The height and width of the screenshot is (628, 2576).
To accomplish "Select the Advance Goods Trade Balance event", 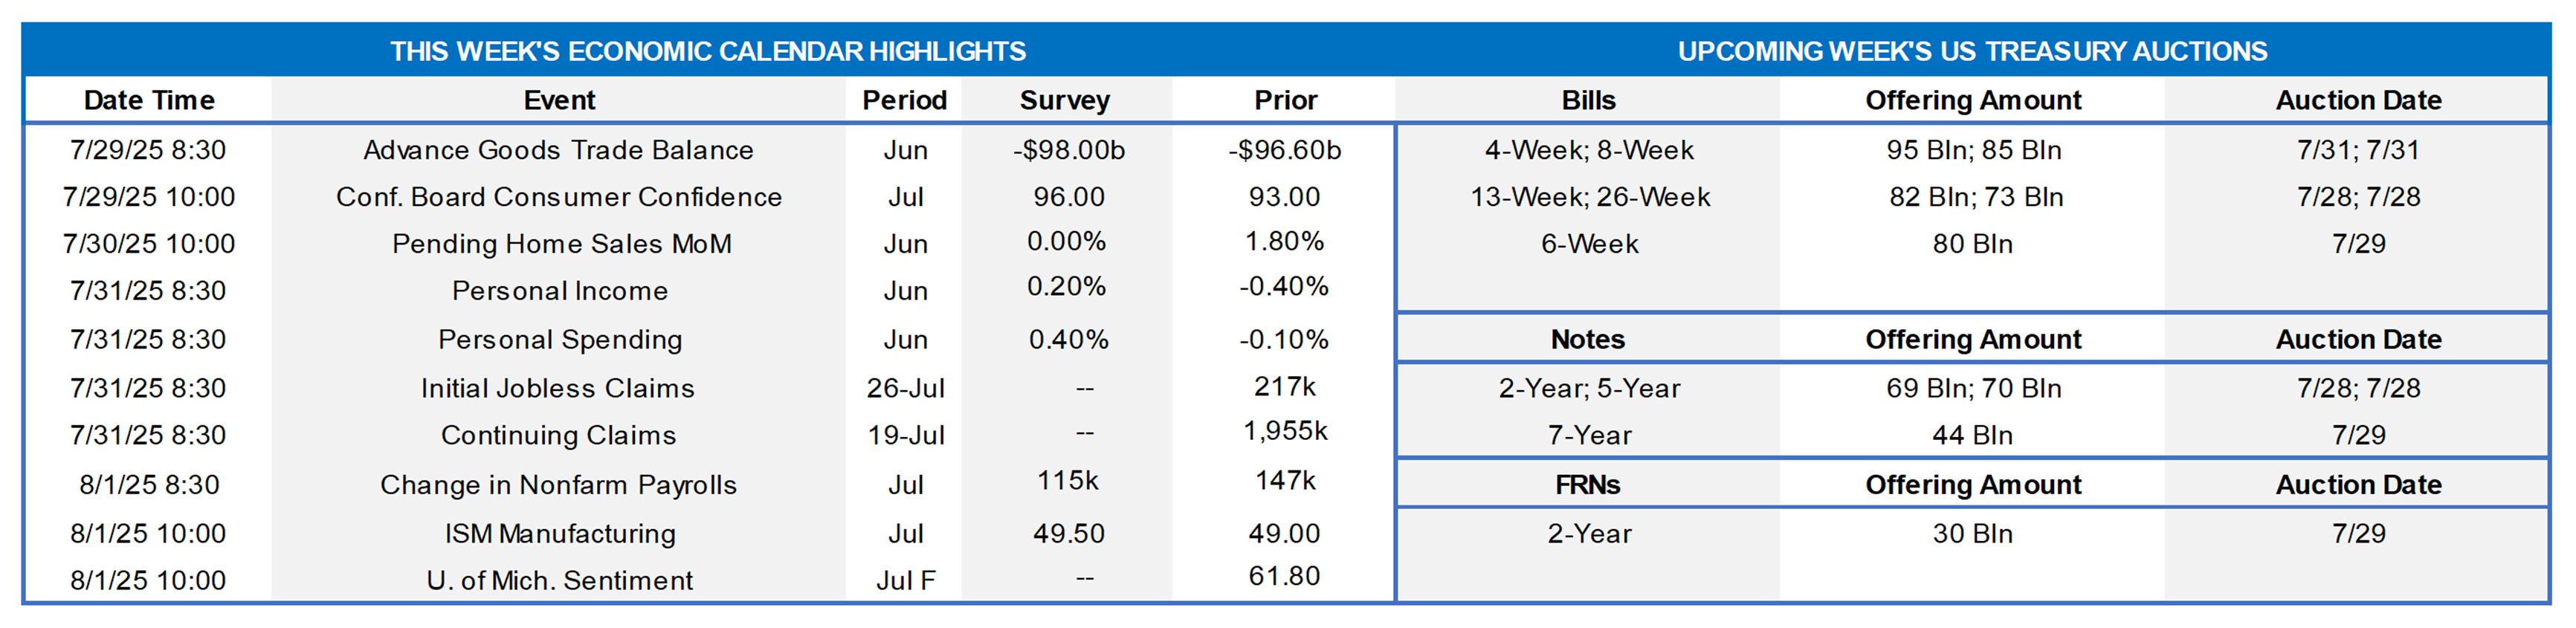I will pyautogui.click(x=558, y=150).
